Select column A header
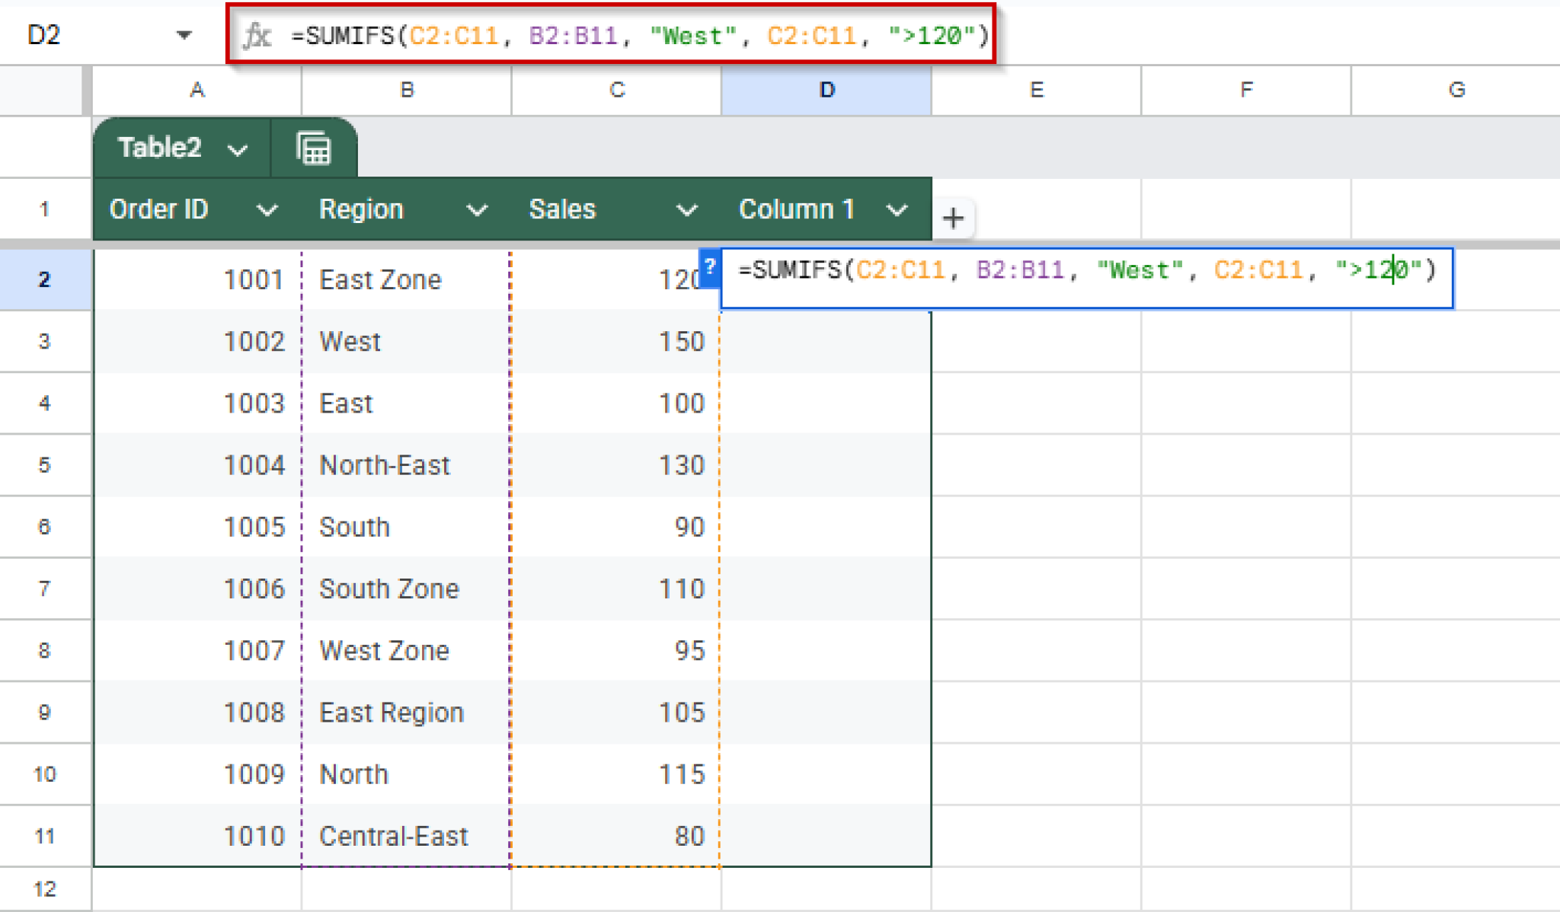Screen dimensions: 1560x912 pyautogui.click(x=197, y=90)
